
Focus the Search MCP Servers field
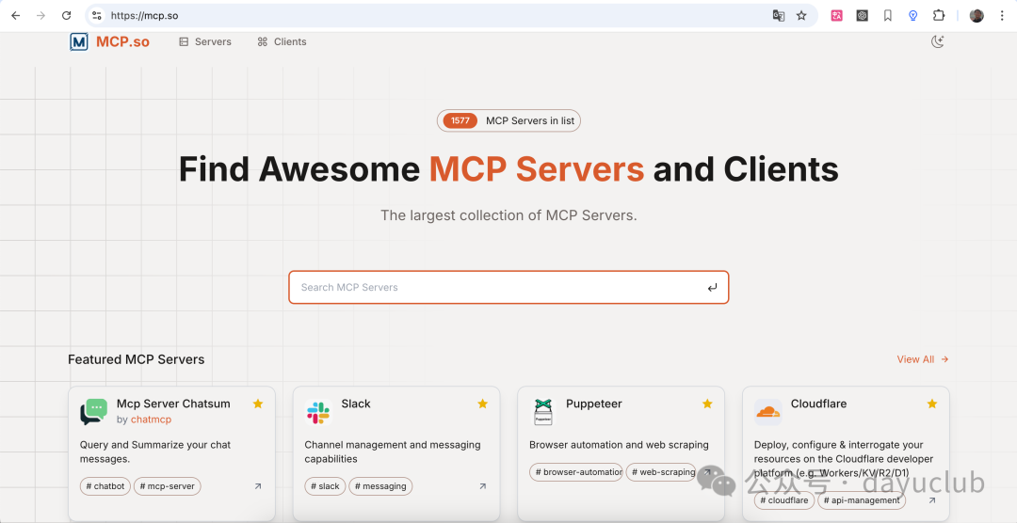[508, 287]
